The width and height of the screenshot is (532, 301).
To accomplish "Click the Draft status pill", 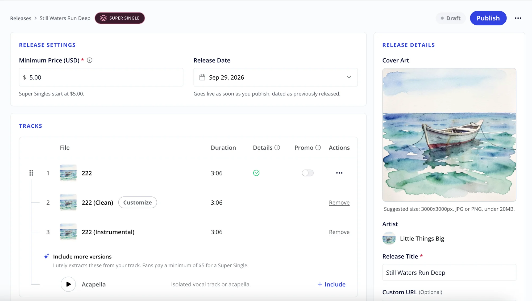I will pyautogui.click(x=450, y=18).
